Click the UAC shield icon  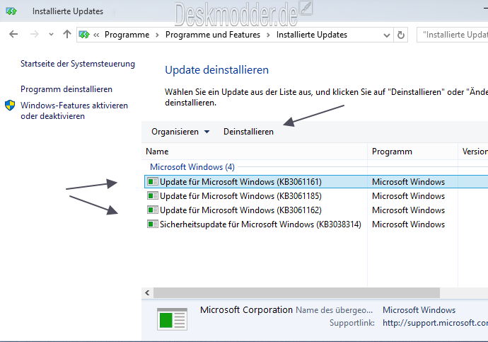coord(10,106)
